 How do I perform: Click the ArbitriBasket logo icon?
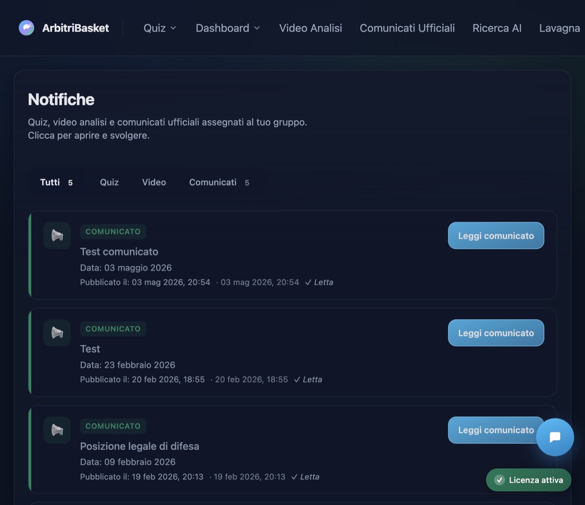[x=26, y=28]
